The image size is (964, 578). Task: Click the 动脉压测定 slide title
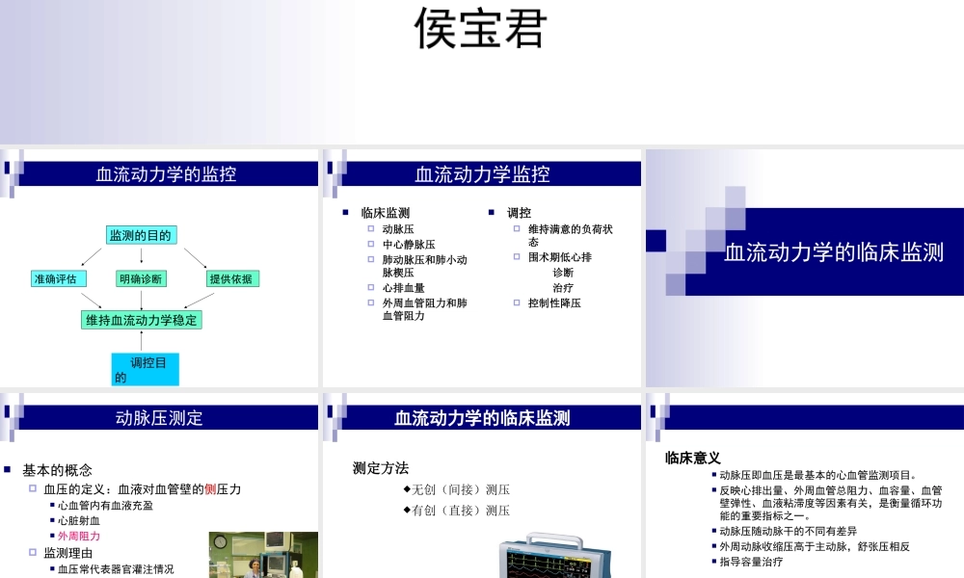tap(159, 418)
